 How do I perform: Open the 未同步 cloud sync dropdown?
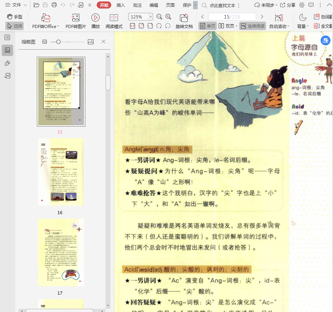click(266, 5)
